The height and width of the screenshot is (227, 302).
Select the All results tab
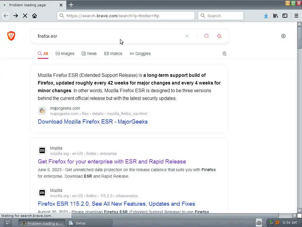click(43, 53)
